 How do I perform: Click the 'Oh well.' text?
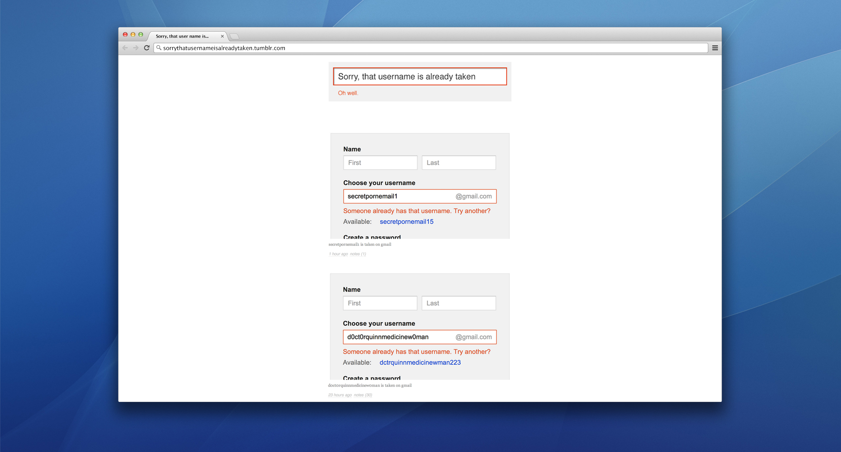point(348,93)
